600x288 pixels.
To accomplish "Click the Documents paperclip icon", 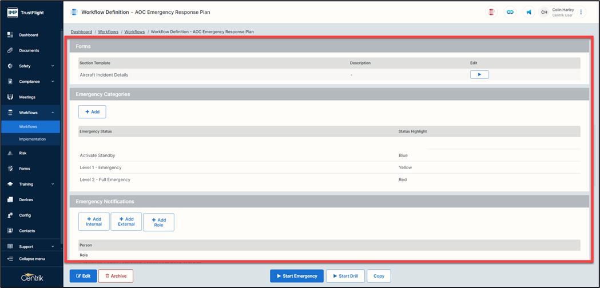I will click(x=10, y=50).
